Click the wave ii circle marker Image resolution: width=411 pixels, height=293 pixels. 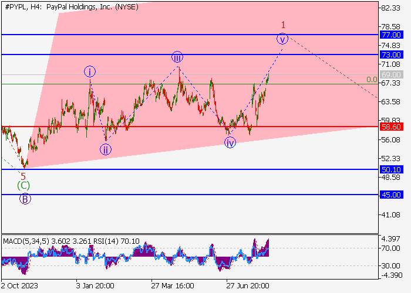pyautogui.click(x=105, y=149)
